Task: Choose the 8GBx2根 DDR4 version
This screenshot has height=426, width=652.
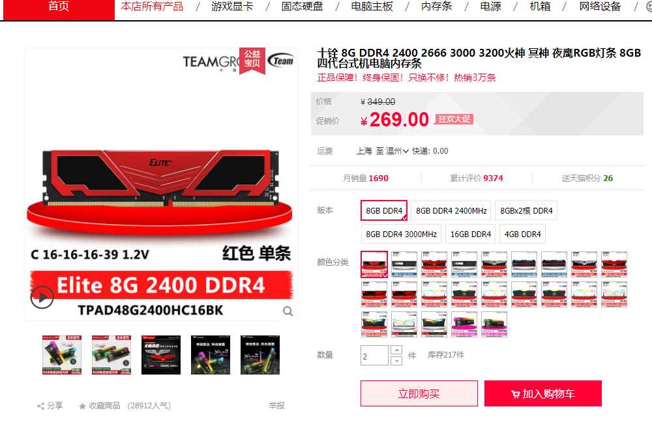Action: [526, 210]
